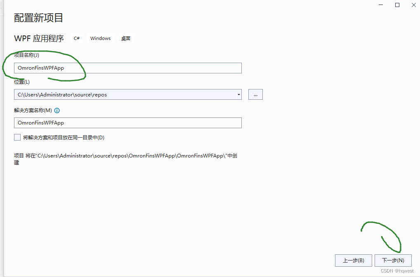The image size is (420, 277).
Task: Click the 解决方案名称(M) label
Action: [x=33, y=110]
